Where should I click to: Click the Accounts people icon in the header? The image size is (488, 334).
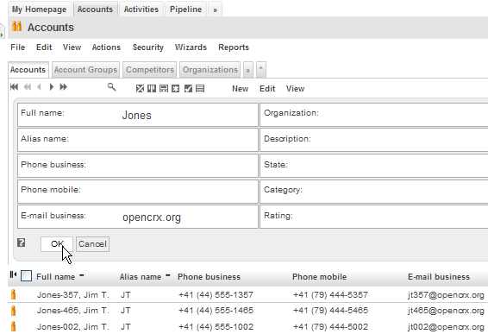pyautogui.click(x=16, y=27)
